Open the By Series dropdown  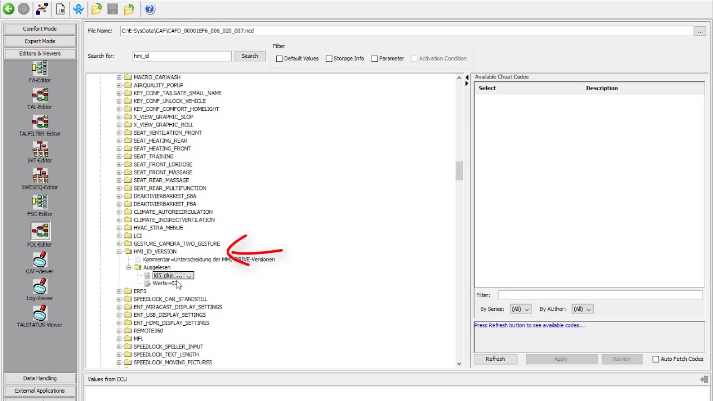point(521,309)
